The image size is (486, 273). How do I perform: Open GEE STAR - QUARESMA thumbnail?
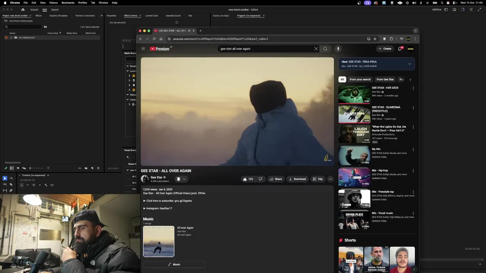click(x=354, y=114)
